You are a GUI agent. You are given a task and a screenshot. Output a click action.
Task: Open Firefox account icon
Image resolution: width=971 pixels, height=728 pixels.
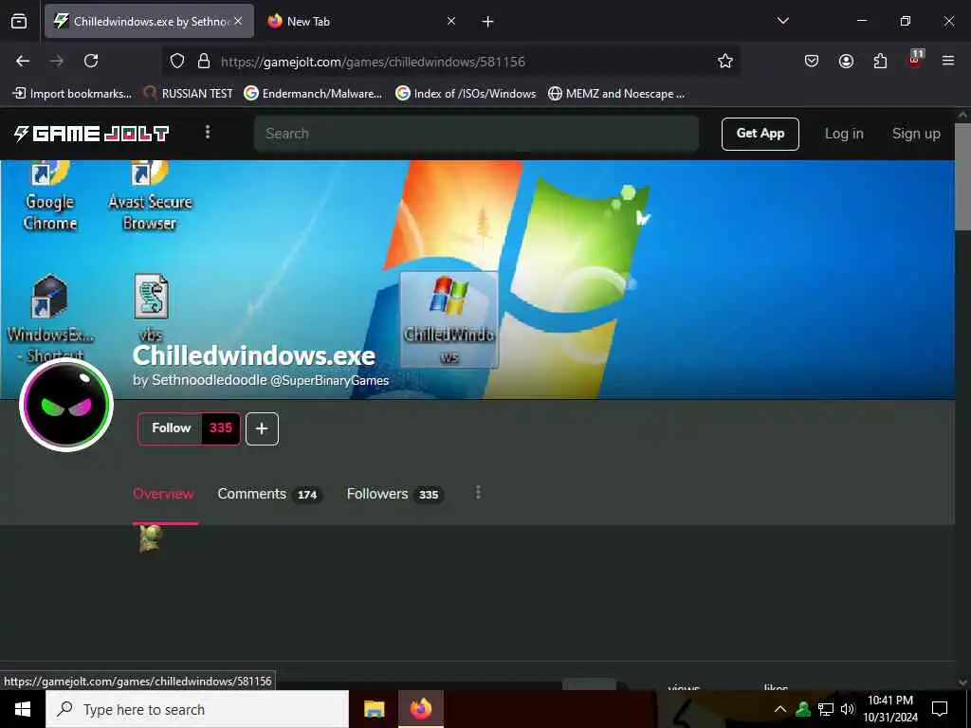pos(846,61)
